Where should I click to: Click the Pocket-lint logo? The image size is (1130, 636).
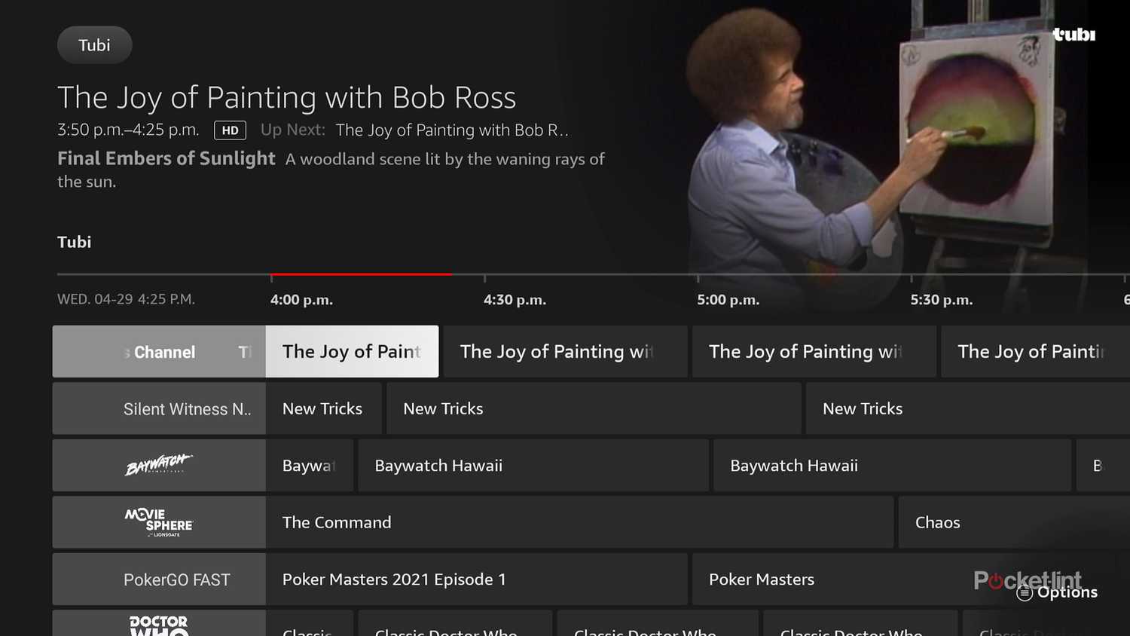(x=1028, y=580)
